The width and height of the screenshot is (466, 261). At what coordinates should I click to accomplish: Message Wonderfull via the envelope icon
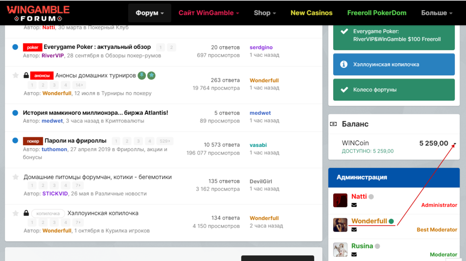[354, 230]
